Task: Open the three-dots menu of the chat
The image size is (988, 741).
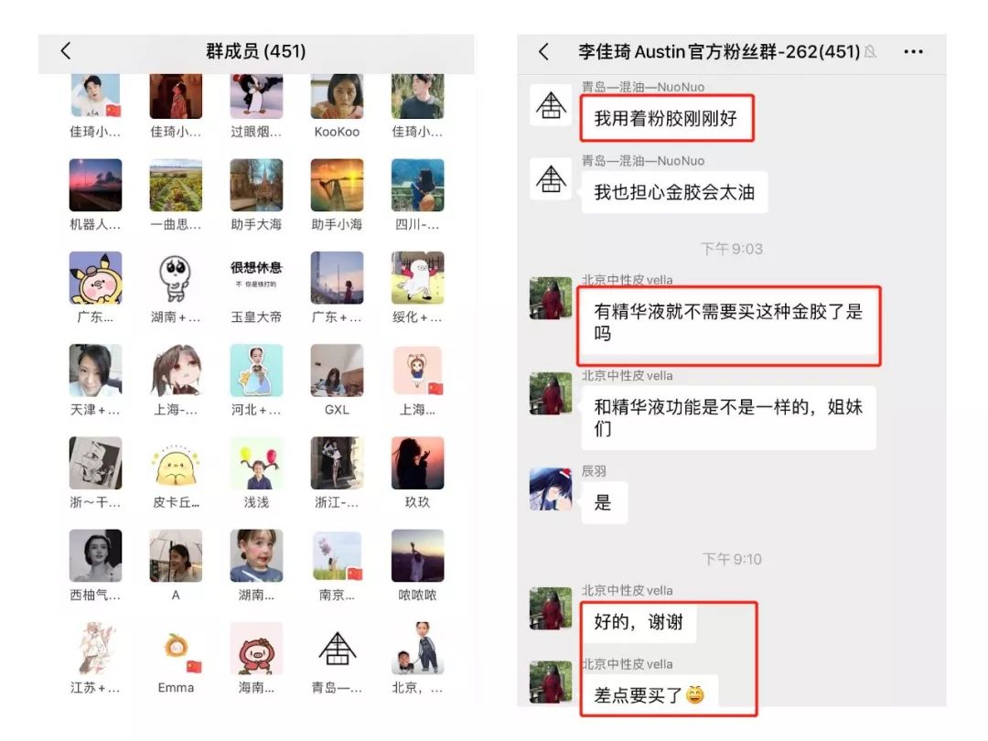Action: click(x=913, y=51)
